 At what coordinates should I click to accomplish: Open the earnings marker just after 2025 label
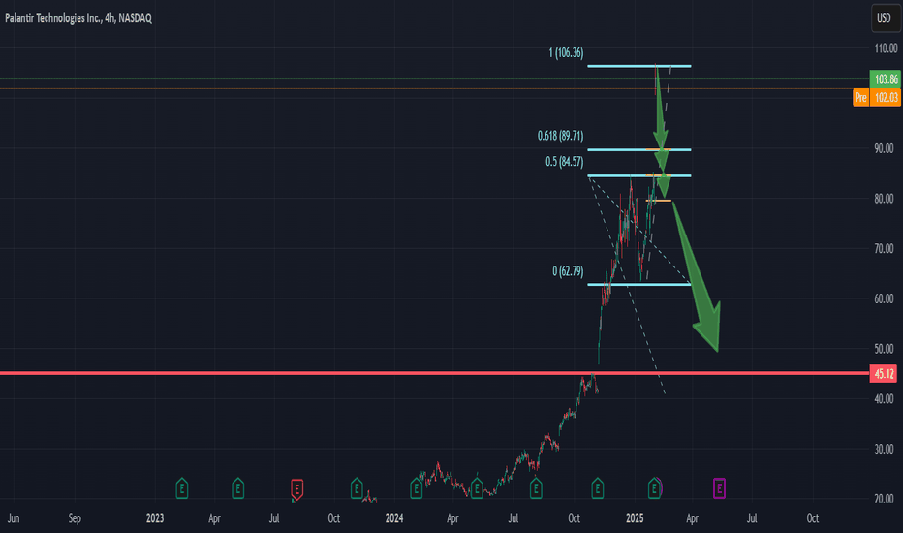point(654,488)
